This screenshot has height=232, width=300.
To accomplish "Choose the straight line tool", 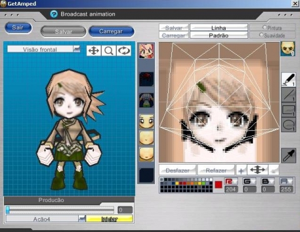I will click(x=289, y=95).
